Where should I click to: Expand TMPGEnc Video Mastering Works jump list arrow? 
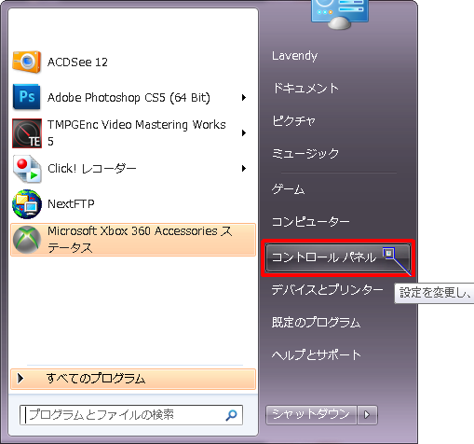(244, 133)
